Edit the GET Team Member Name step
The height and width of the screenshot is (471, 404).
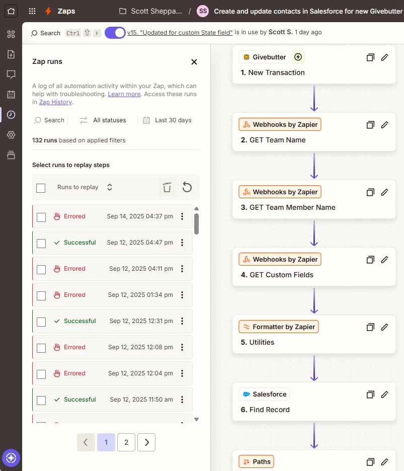pyautogui.click(x=385, y=192)
